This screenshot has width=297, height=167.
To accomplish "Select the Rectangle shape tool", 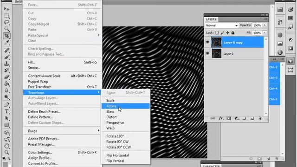I will coord(6,125).
